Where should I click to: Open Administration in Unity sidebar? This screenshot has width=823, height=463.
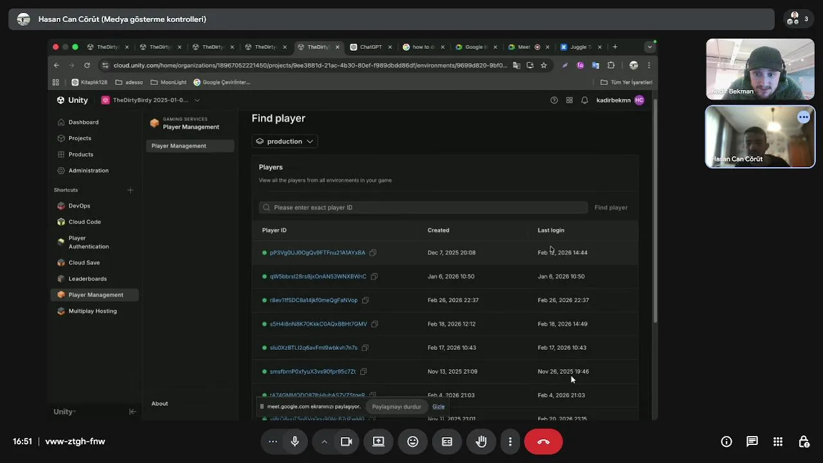tap(88, 170)
